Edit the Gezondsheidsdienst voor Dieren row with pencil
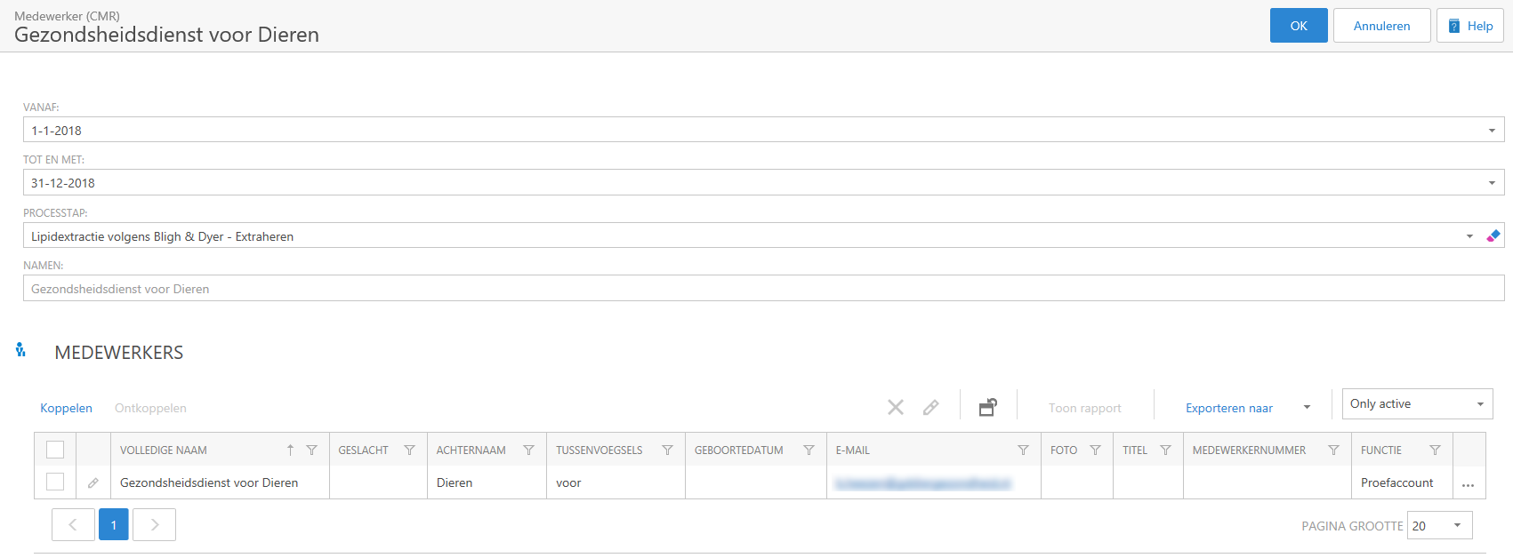The height and width of the screenshot is (558, 1513). [93, 482]
